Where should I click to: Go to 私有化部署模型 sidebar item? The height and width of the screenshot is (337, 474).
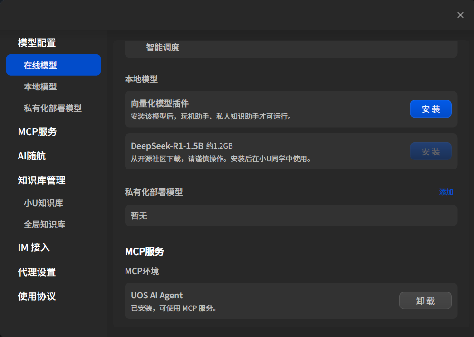pyautogui.click(x=53, y=109)
